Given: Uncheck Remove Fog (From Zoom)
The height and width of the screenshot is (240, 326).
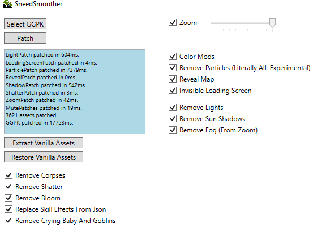Looking at the screenshot, I should pos(173,130).
